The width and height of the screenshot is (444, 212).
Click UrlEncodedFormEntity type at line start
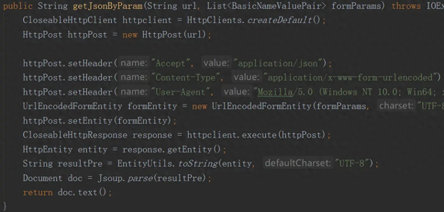coord(72,106)
